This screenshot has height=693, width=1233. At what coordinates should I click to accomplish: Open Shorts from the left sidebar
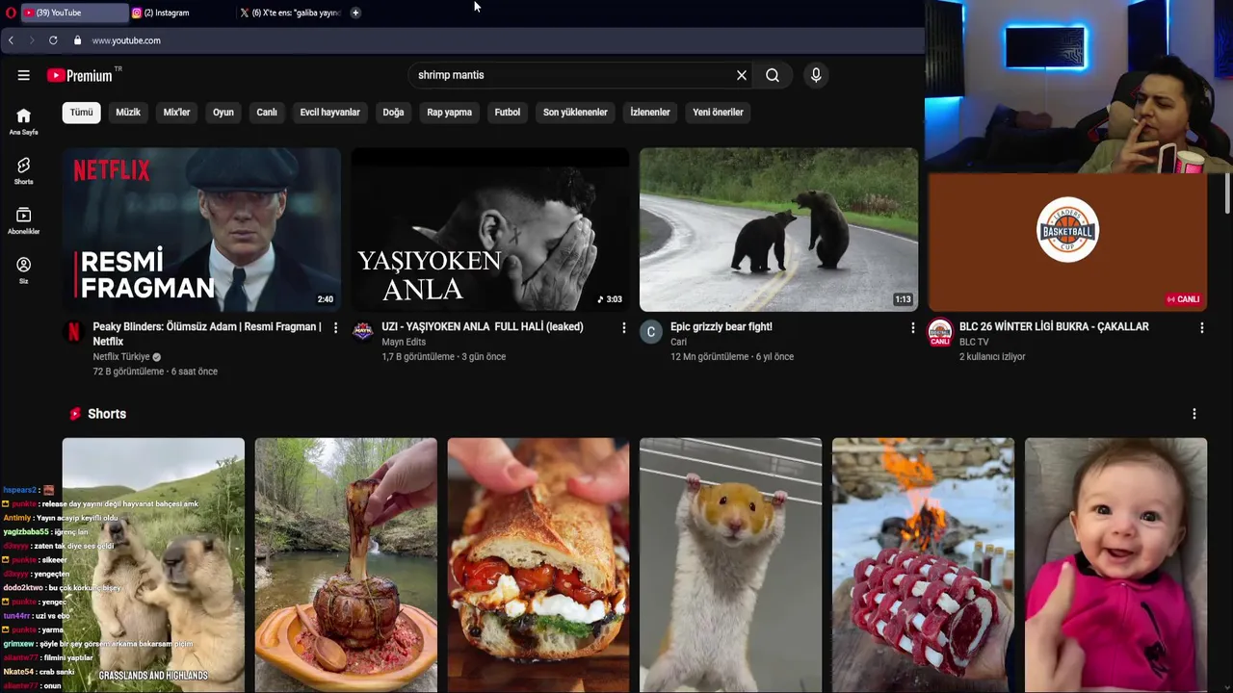pos(23,171)
